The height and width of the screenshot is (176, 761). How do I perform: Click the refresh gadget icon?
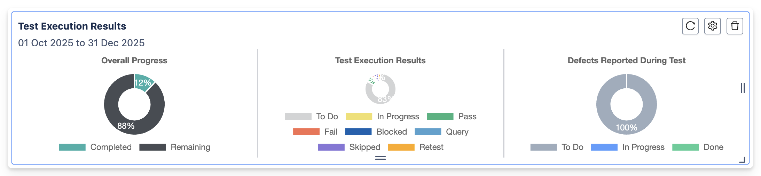pyautogui.click(x=690, y=26)
